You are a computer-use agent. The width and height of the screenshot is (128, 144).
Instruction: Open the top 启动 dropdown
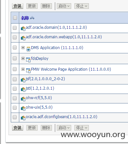[64, 6]
